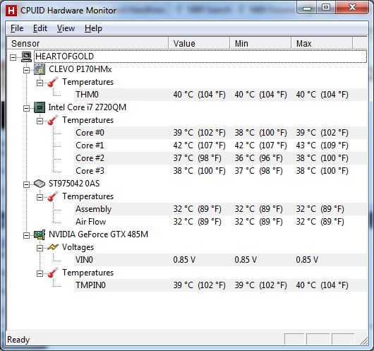Open the Edit menu

click(x=40, y=28)
